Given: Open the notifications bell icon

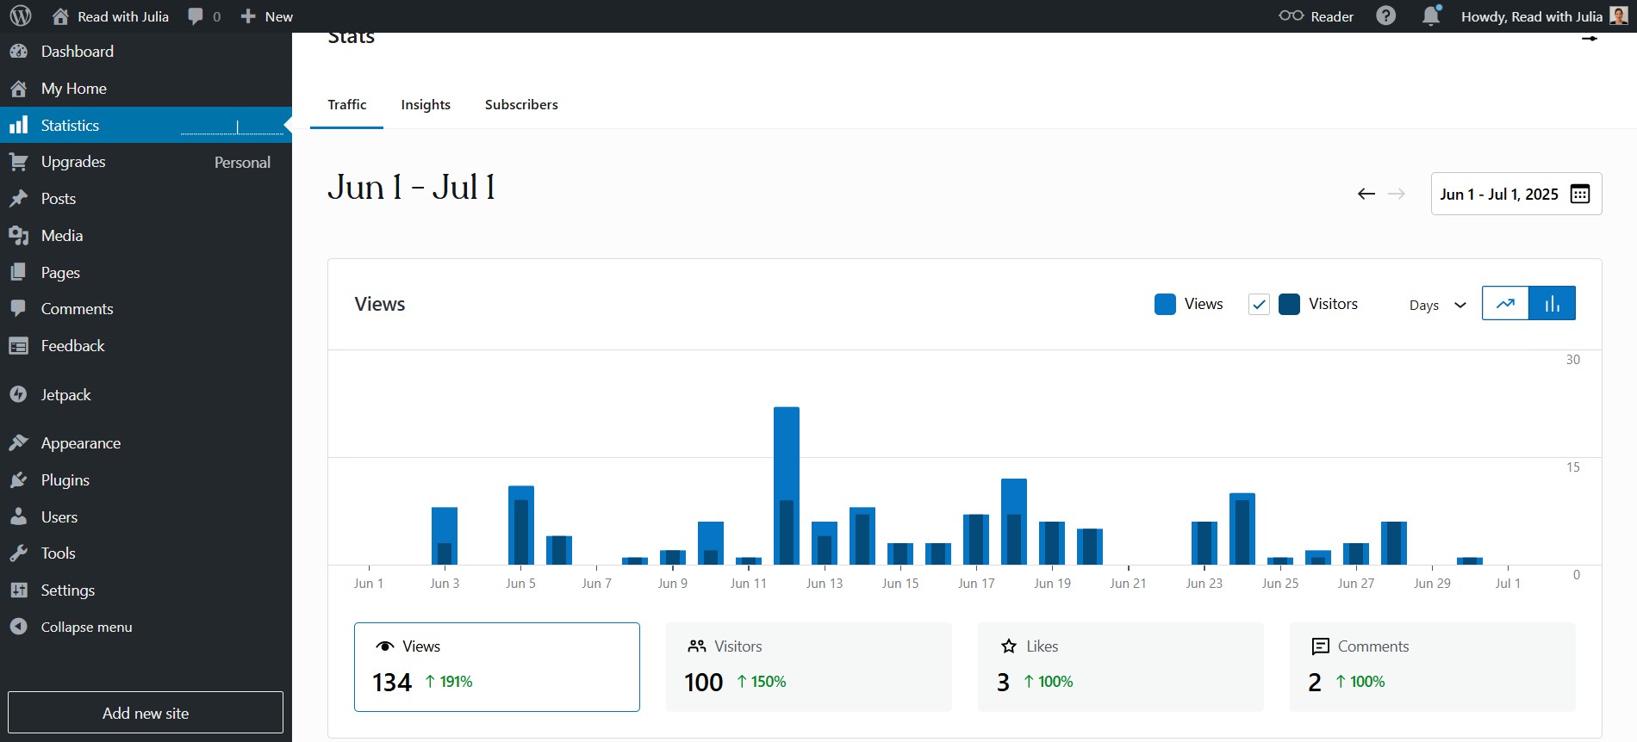Looking at the screenshot, I should [1430, 16].
